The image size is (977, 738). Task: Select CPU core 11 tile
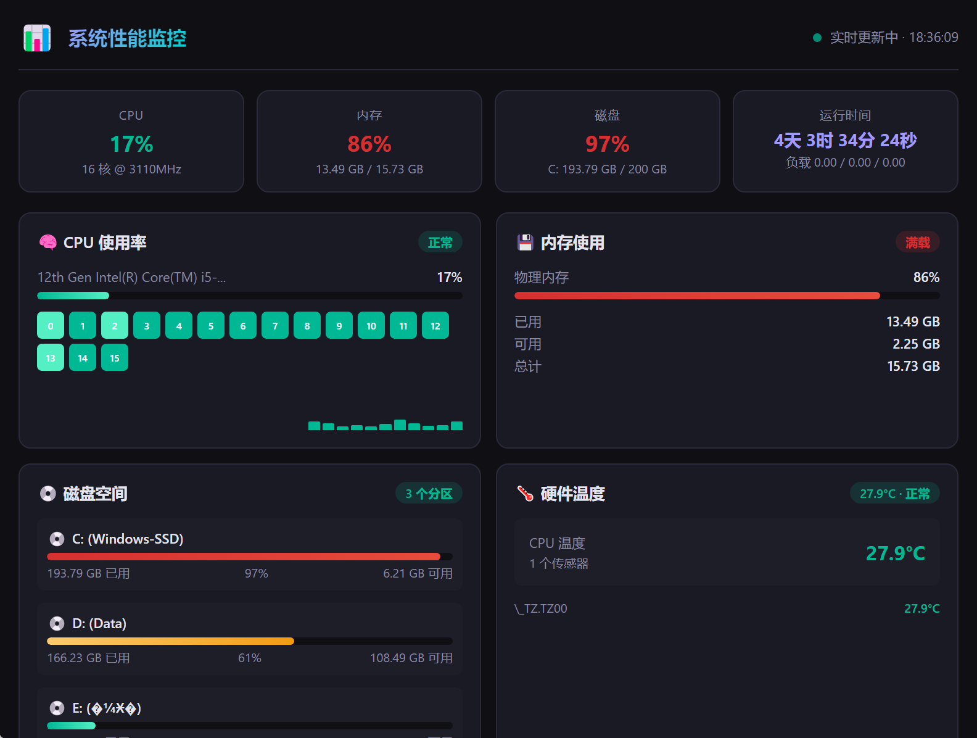tap(403, 326)
